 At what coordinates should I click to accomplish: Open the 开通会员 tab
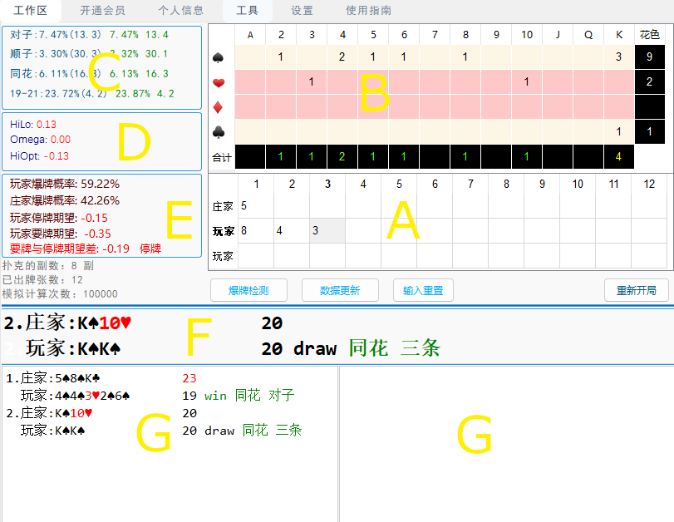point(103,11)
